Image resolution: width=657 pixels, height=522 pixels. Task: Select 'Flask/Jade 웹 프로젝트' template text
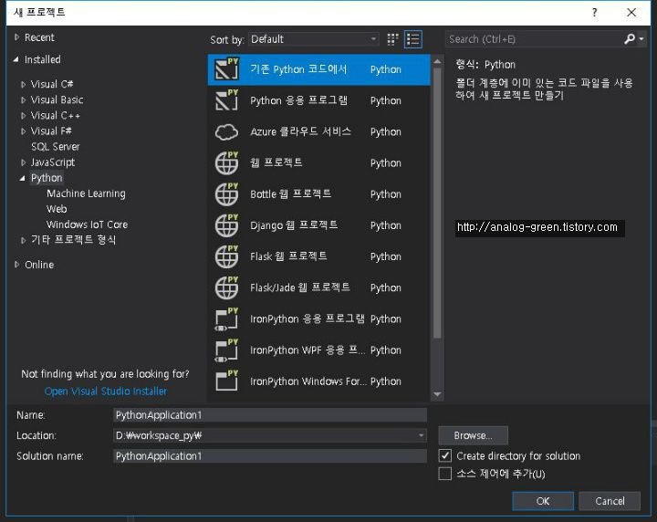[x=300, y=287]
